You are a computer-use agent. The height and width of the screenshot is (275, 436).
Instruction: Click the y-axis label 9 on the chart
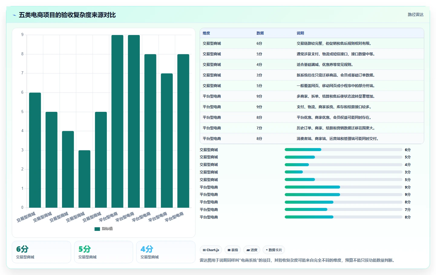pyautogui.click(x=22, y=35)
